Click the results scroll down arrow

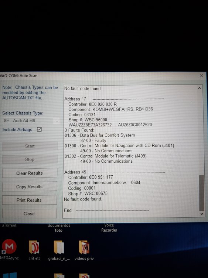click(x=202, y=214)
